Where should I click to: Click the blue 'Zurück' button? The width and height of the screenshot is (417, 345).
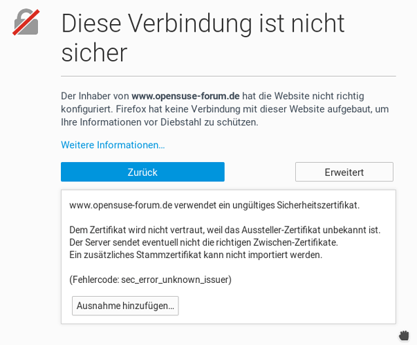[x=142, y=172]
